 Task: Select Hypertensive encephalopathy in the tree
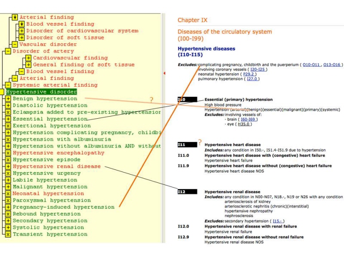coord(58,153)
